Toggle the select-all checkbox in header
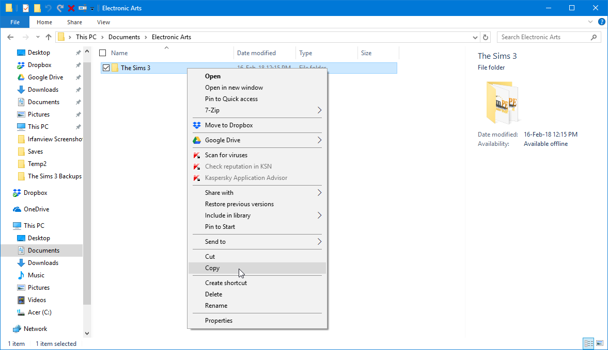Viewport: 608px width, 350px height. (102, 53)
